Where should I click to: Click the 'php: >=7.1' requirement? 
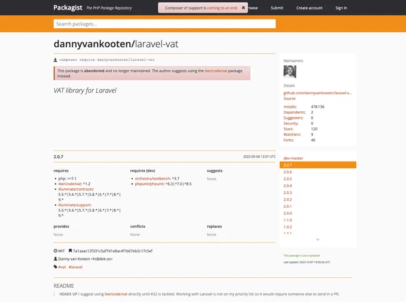pos(67,179)
